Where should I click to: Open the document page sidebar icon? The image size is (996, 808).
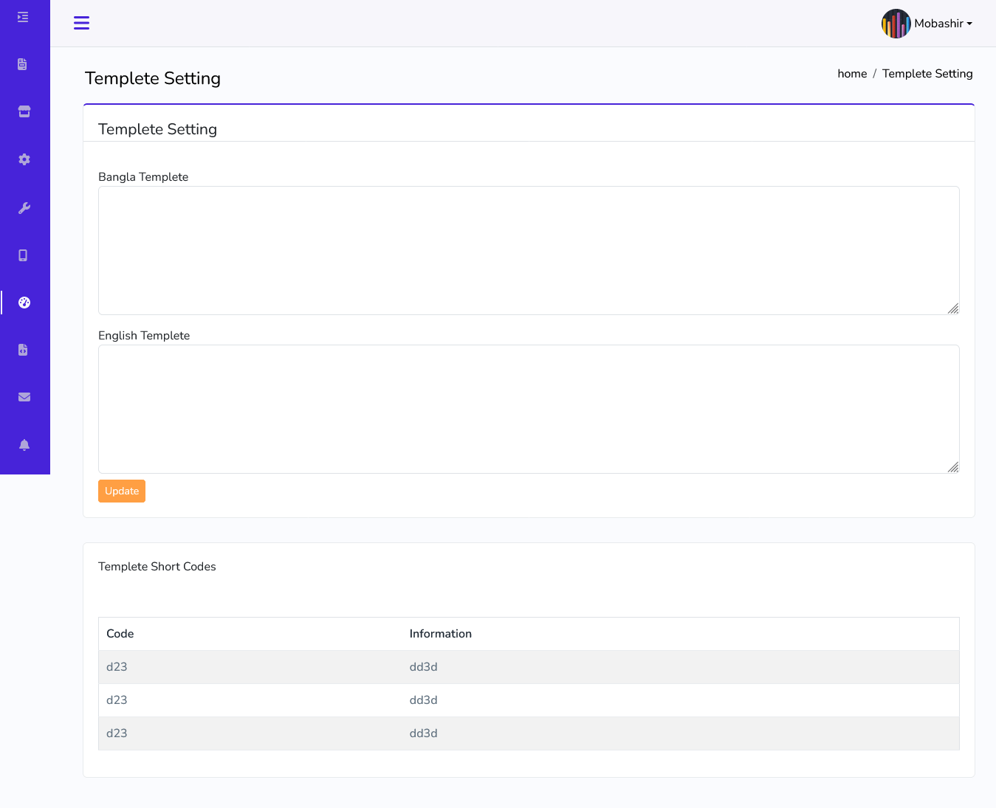coord(23,64)
